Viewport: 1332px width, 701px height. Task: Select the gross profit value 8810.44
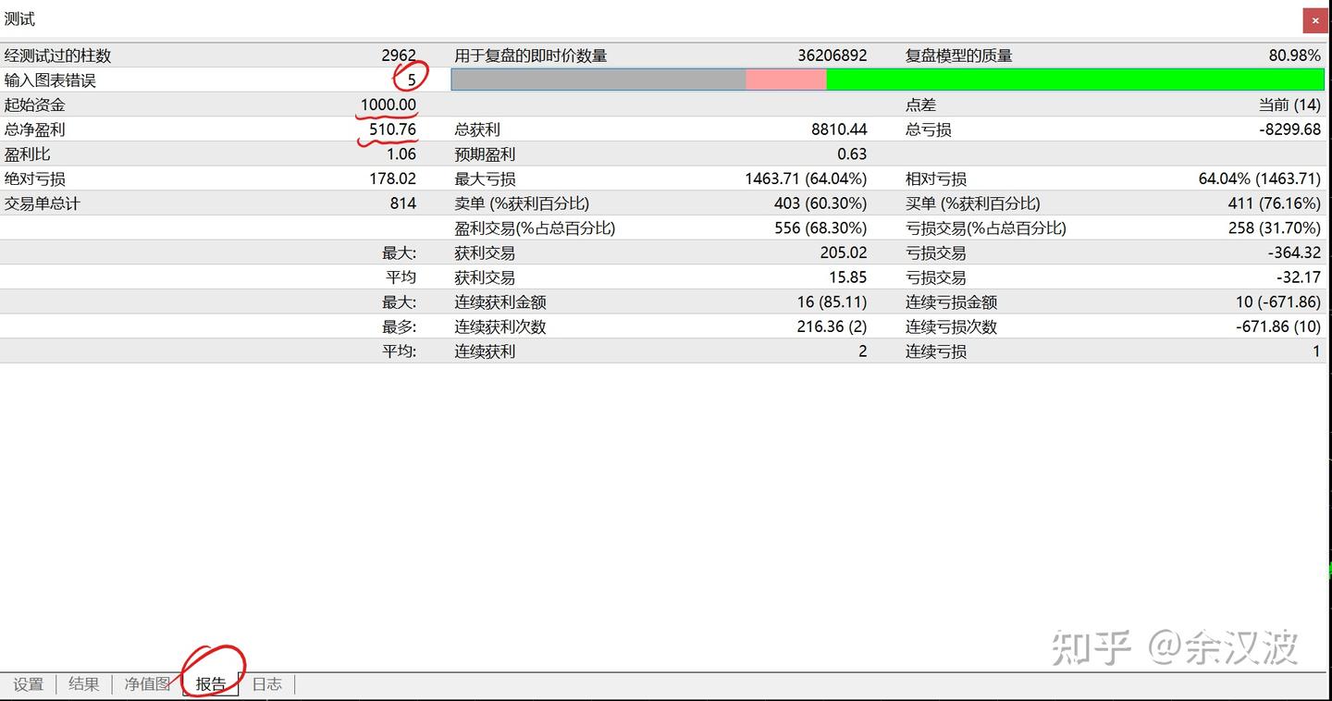point(839,129)
